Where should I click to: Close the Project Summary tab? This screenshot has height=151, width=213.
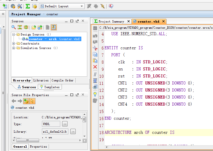[x=129, y=21]
